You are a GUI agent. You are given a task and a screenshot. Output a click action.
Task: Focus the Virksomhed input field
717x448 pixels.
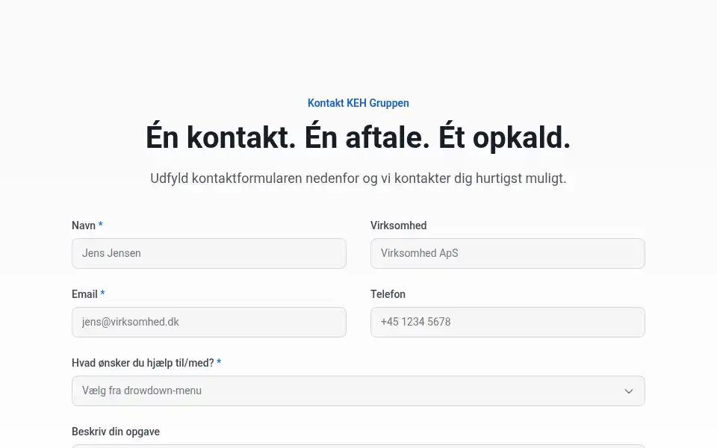tap(508, 253)
